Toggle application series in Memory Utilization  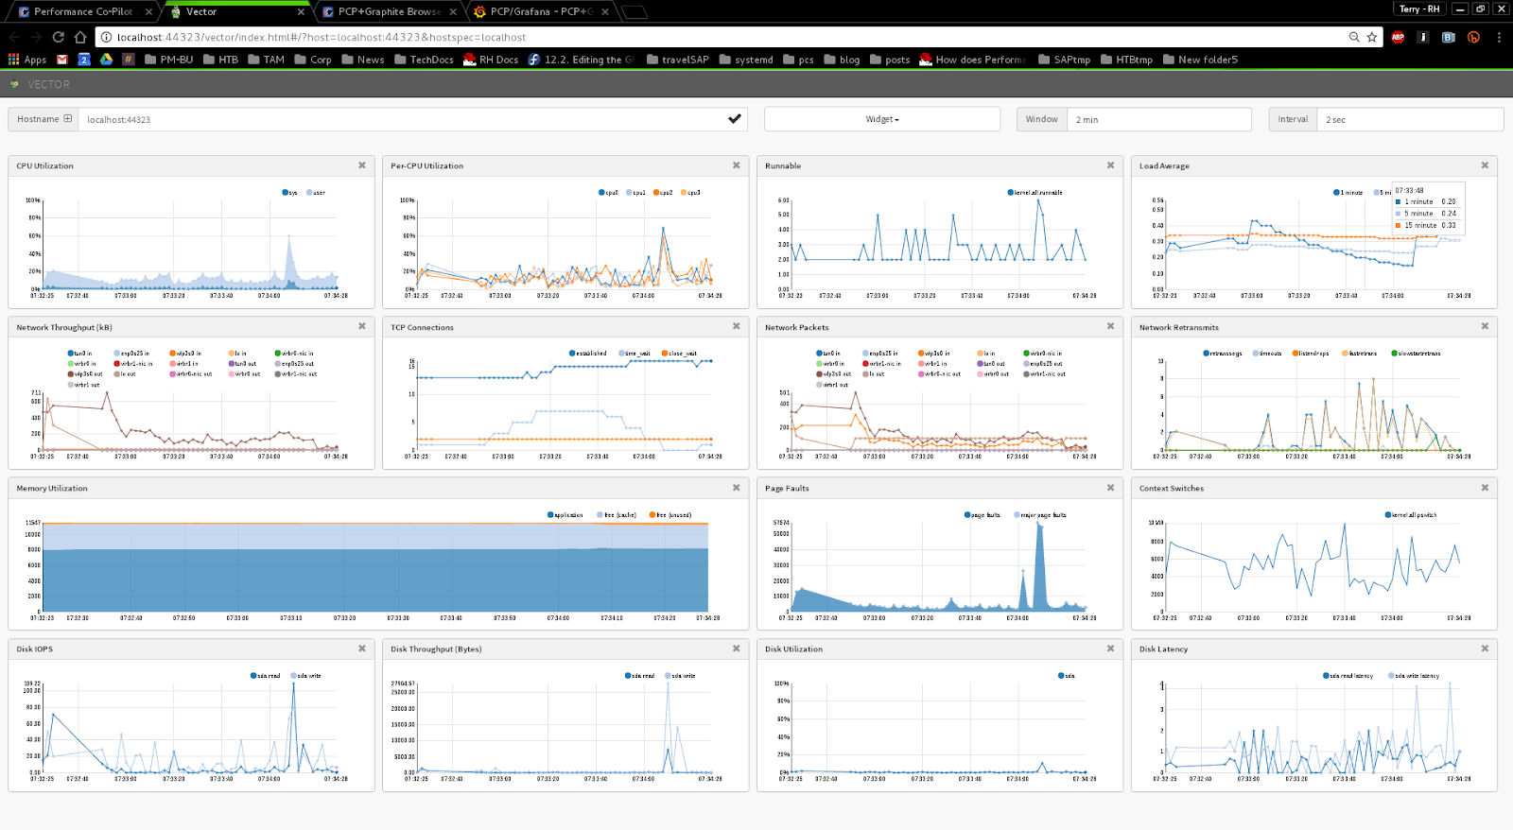(x=565, y=515)
